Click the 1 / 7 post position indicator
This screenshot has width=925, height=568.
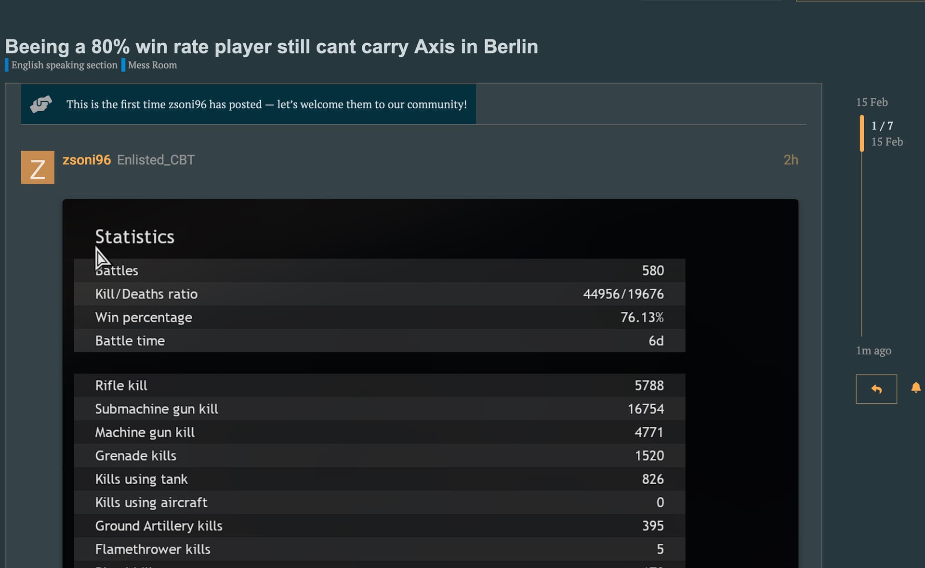[x=882, y=126]
